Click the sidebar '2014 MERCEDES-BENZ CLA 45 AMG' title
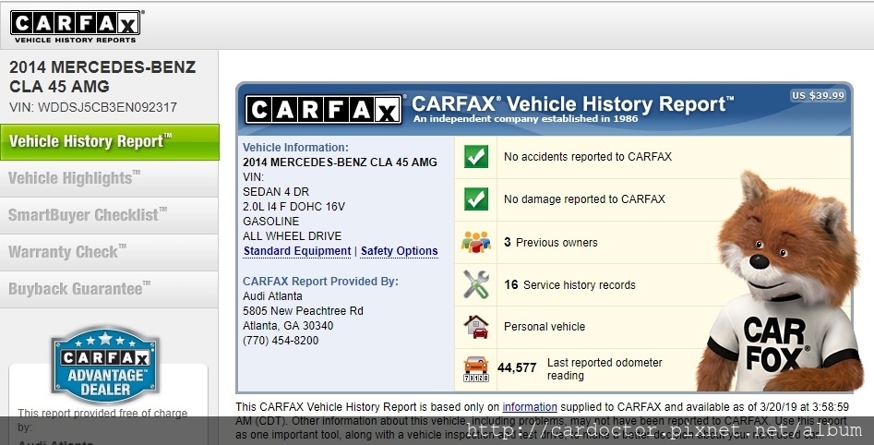 point(102,77)
